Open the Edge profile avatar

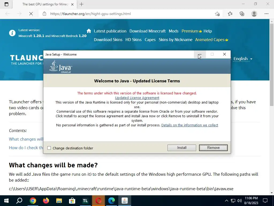[254, 14]
